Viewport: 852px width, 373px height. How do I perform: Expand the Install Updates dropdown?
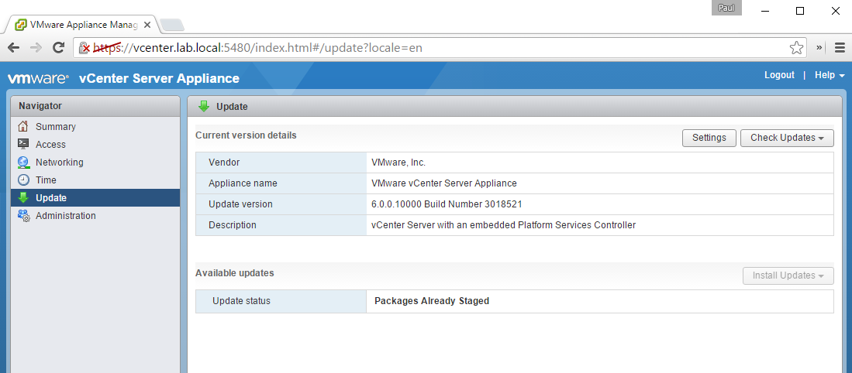click(x=788, y=275)
